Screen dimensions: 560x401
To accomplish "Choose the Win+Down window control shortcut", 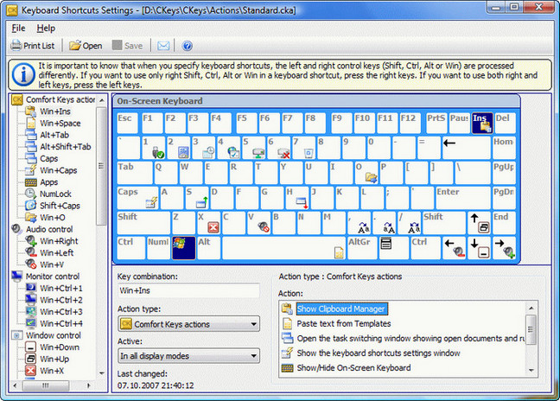I will [x=60, y=347].
